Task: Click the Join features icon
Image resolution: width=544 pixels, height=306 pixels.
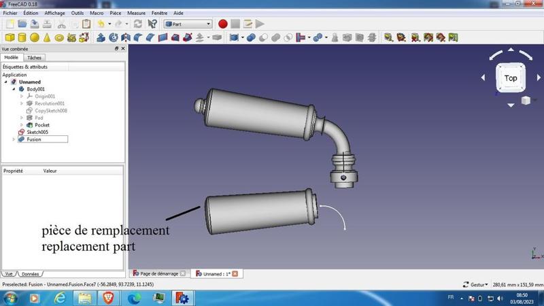Action: pos(301,37)
